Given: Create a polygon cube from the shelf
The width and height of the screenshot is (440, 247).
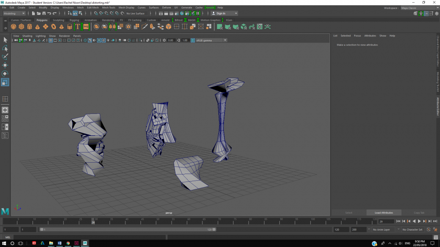Looking at the screenshot, I should point(21,27).
